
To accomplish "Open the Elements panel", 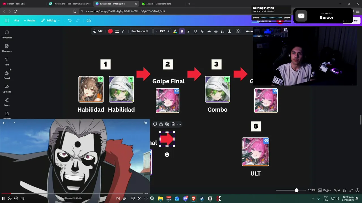I will [x=7, y=48].
